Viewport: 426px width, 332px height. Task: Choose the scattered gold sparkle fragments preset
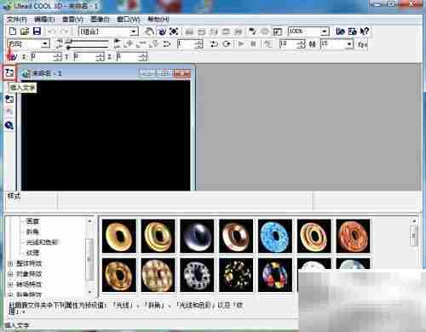[236, 275]
